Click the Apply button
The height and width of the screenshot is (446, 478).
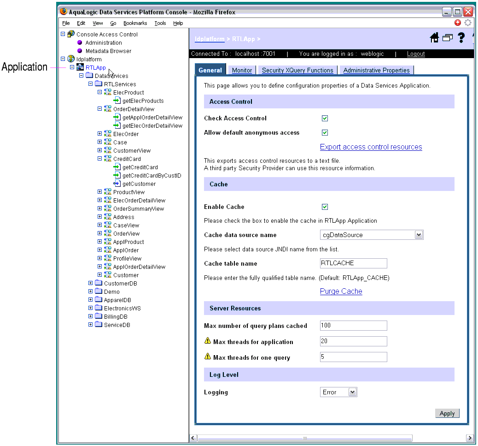click(447, 413)
